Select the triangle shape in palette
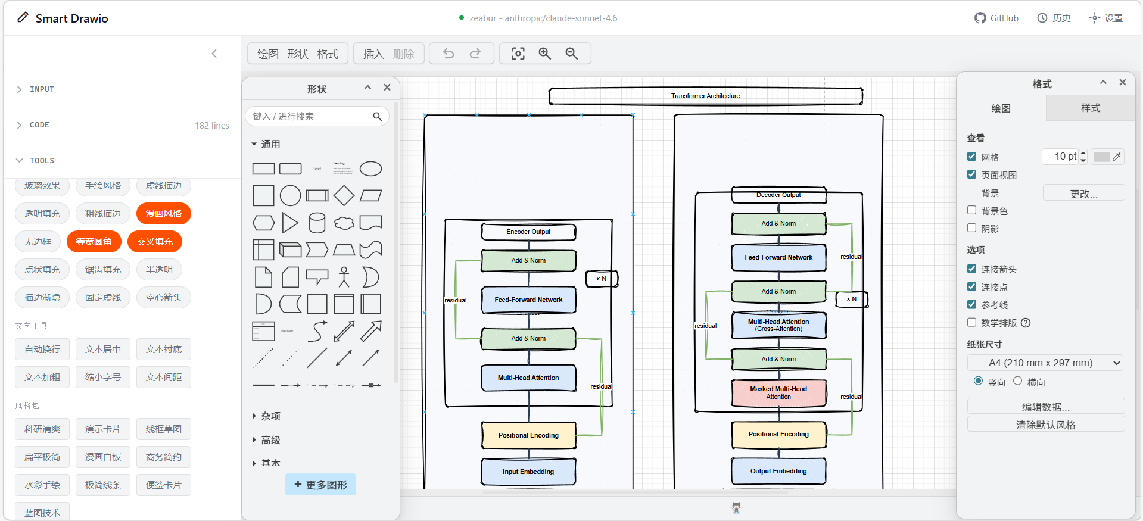 click(290, 223)
